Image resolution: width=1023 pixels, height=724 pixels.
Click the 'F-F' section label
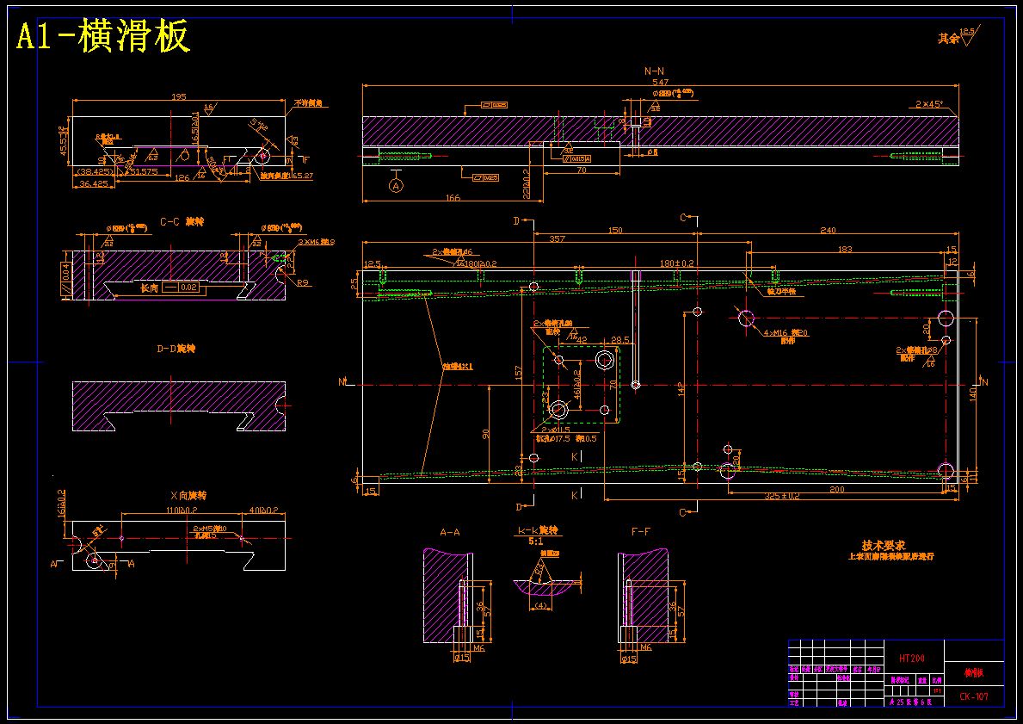click(x=641, y=532)
